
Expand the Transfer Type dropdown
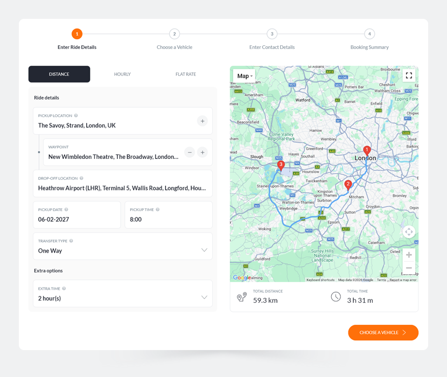pyautogui.click(x=204, y=250)
